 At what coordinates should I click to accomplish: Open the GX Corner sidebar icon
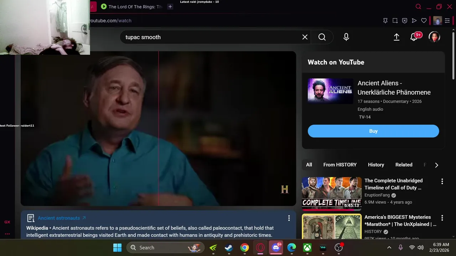point(7,222)
